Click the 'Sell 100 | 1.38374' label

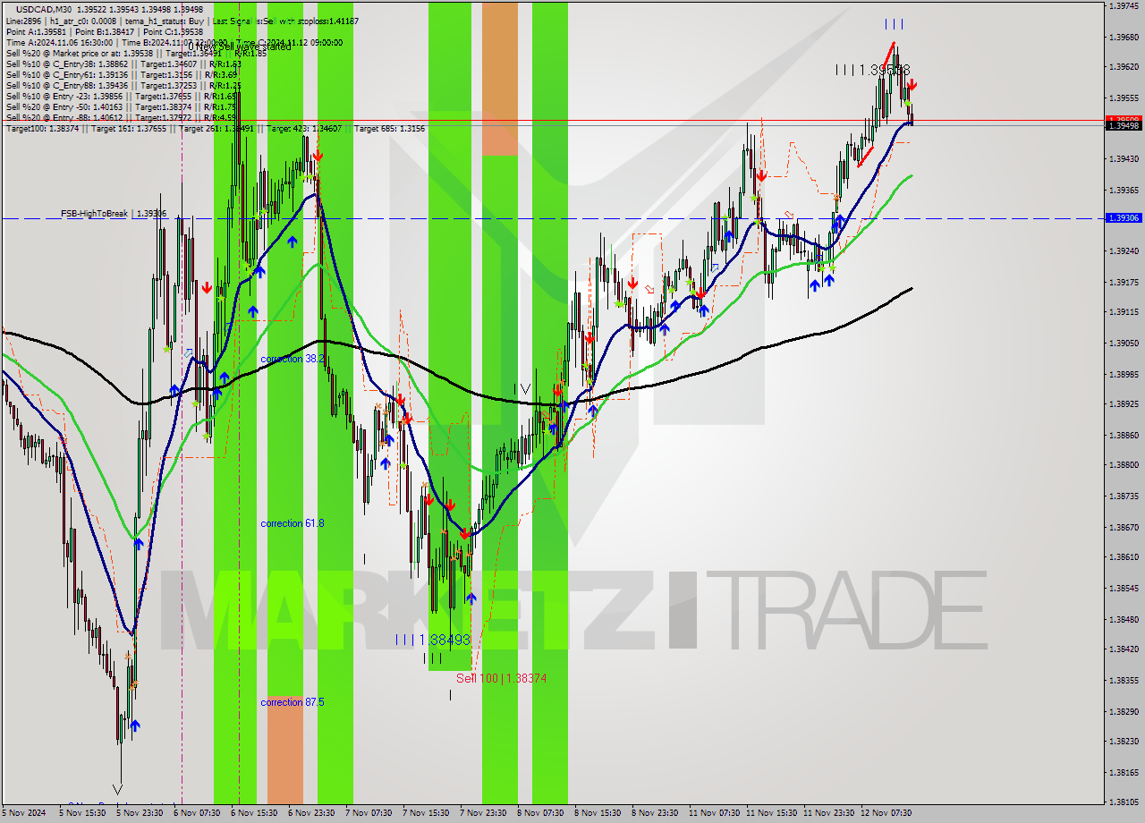click(x=501, y=678)
